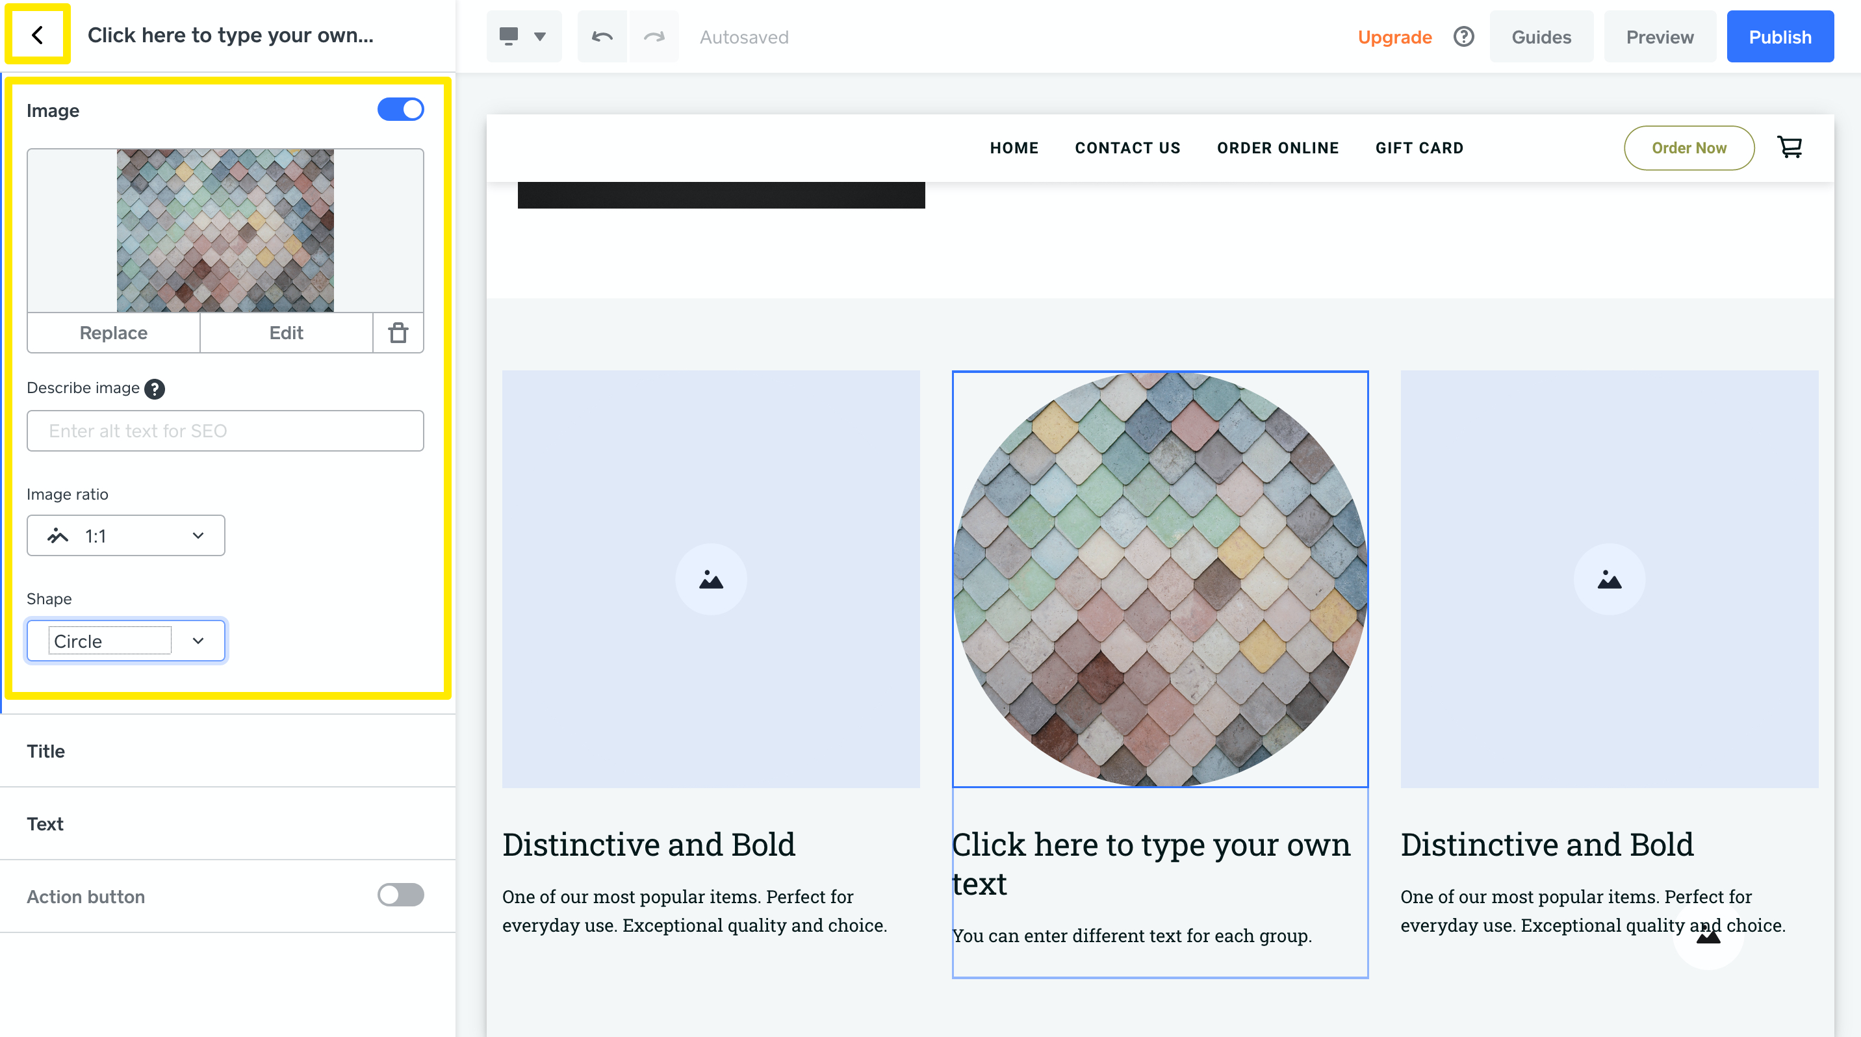The height and width of the screenshot is (1037, 1861).
Task: Click the Describe image tooltip icon
Action: [x=154, y=389]
